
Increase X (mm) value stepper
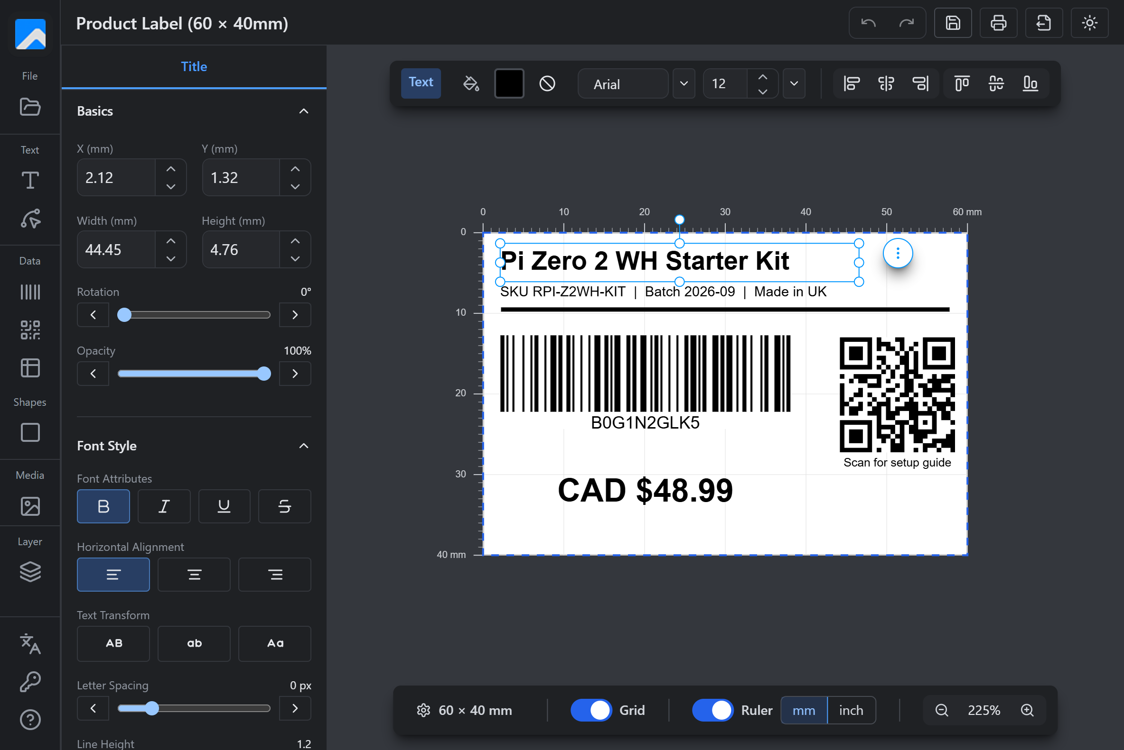click(x=171, y=169)
